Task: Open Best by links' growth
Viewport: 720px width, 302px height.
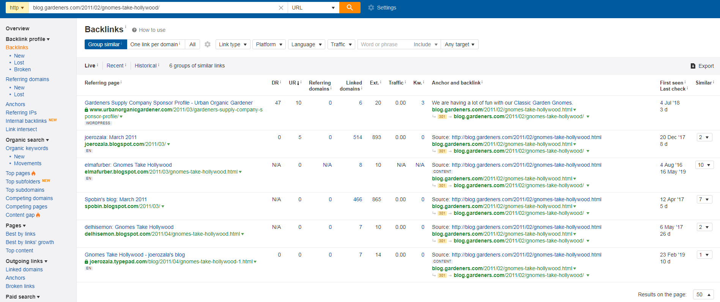Action: 30,242
